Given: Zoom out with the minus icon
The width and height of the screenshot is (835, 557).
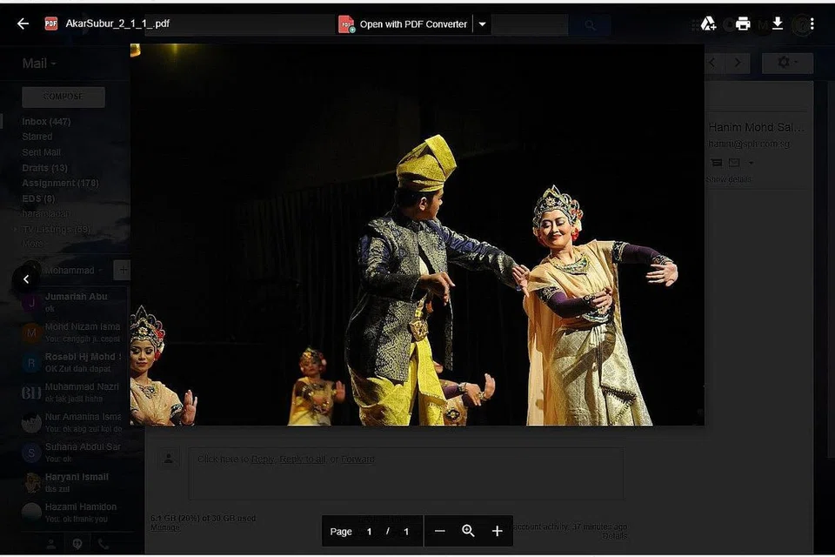Looking at the screenshot, I should (440, 531).
